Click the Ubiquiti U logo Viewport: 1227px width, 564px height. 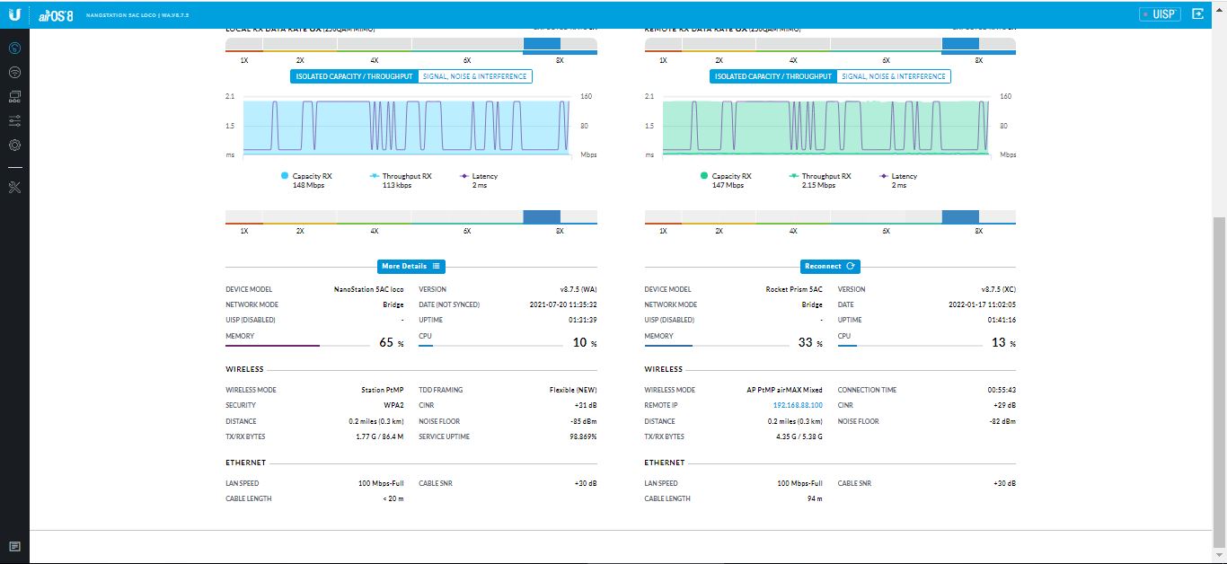click(x=15, y=13)
